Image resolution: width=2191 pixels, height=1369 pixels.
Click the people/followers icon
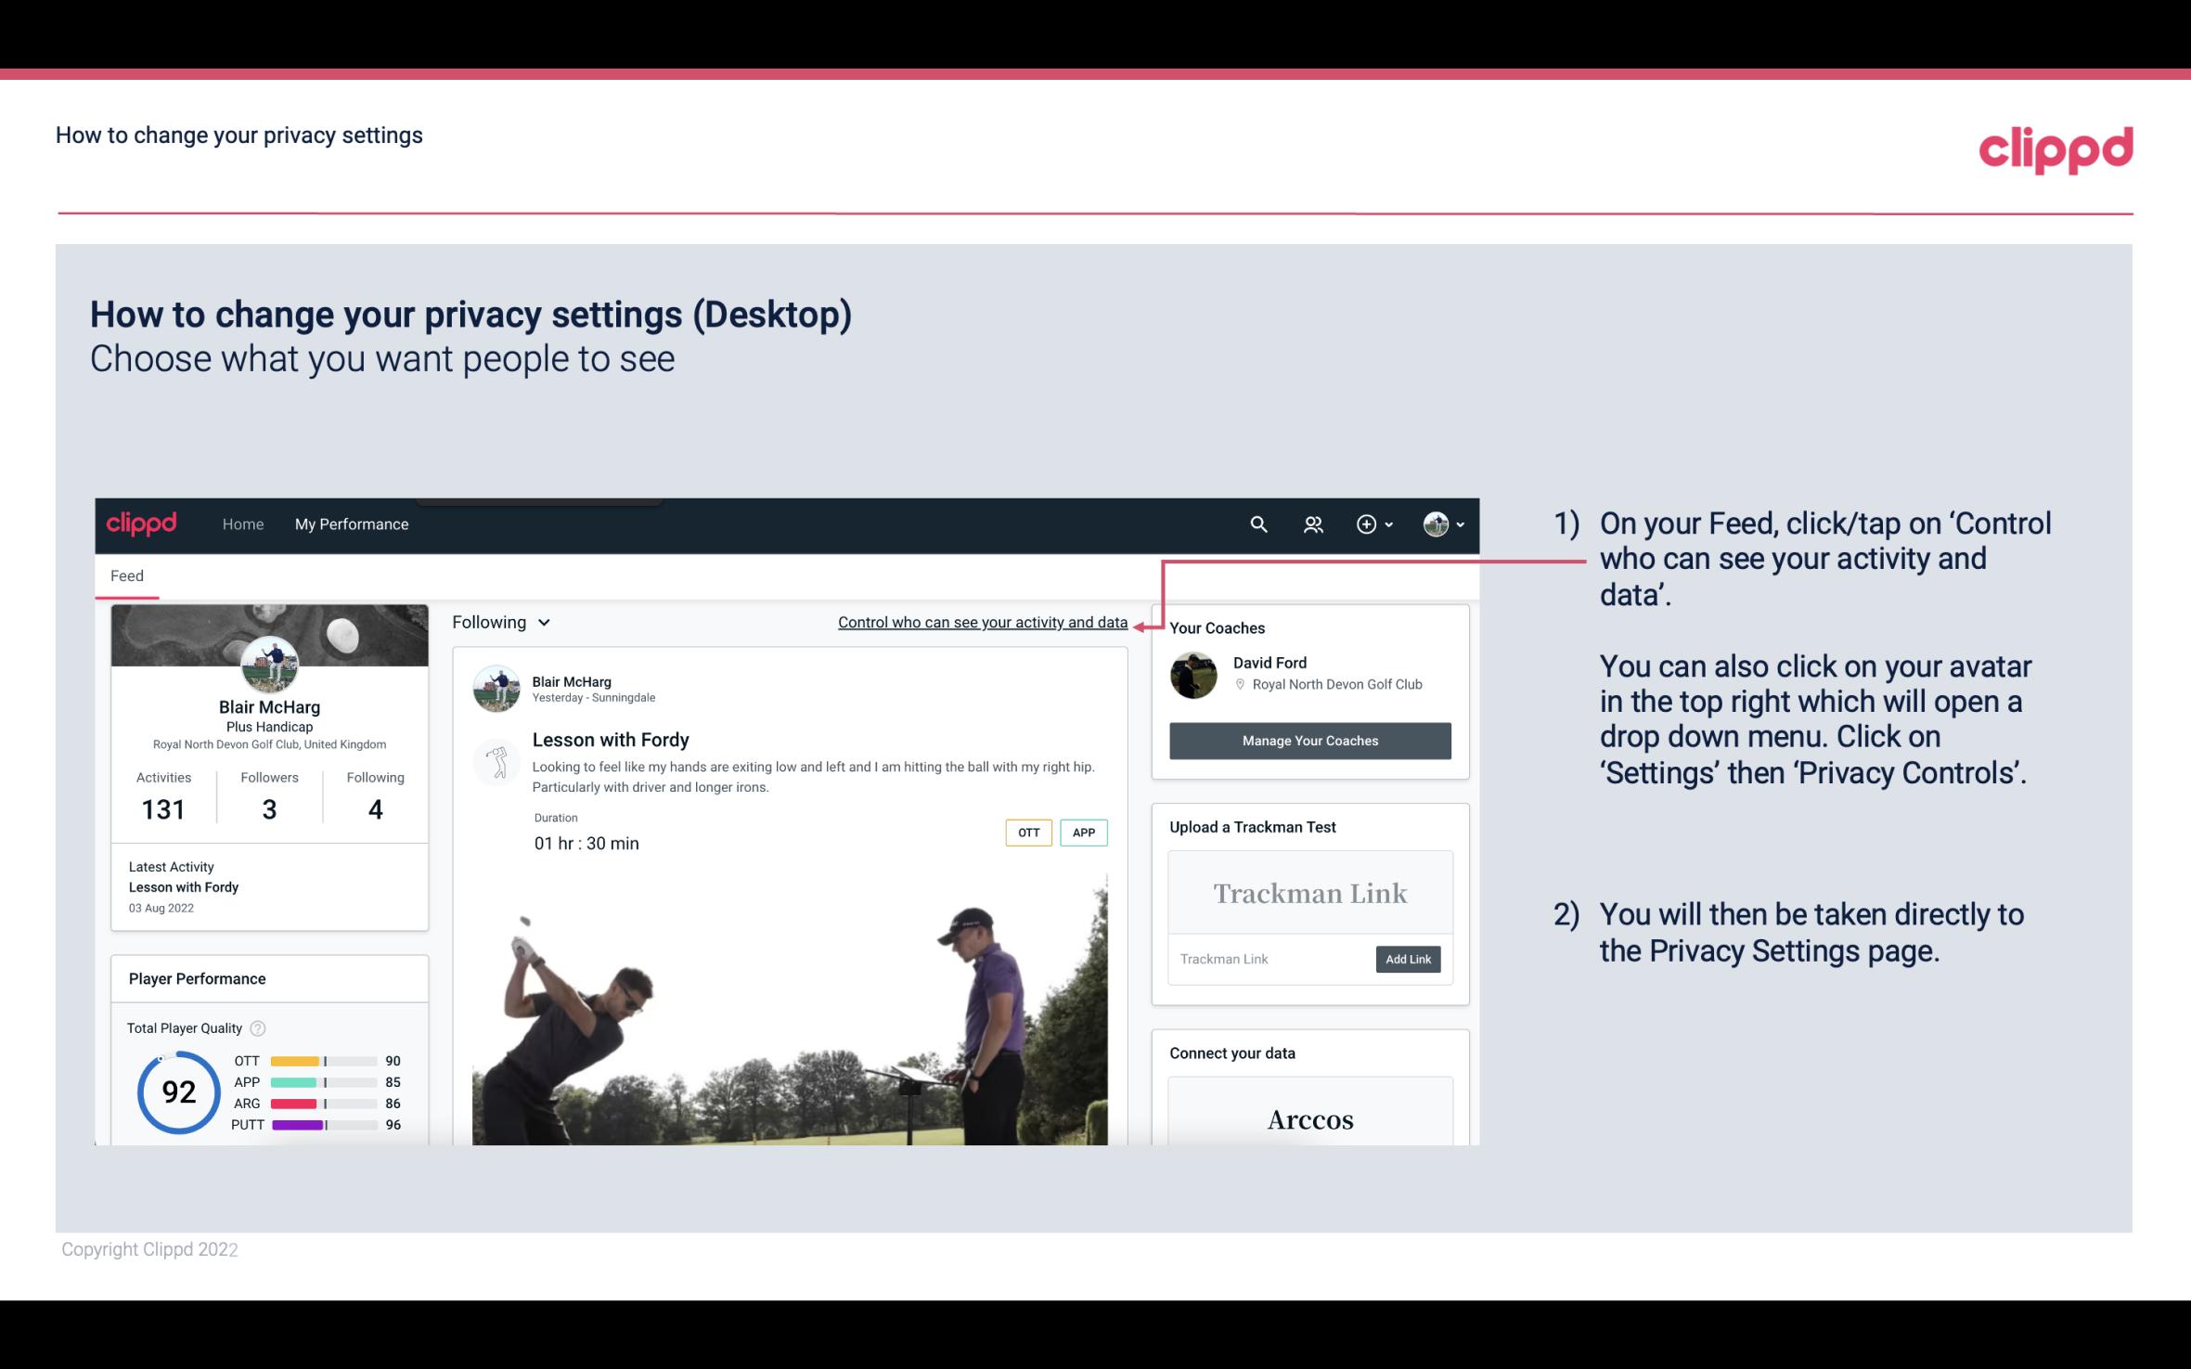pyautogui.click(x=1315, y=523)
